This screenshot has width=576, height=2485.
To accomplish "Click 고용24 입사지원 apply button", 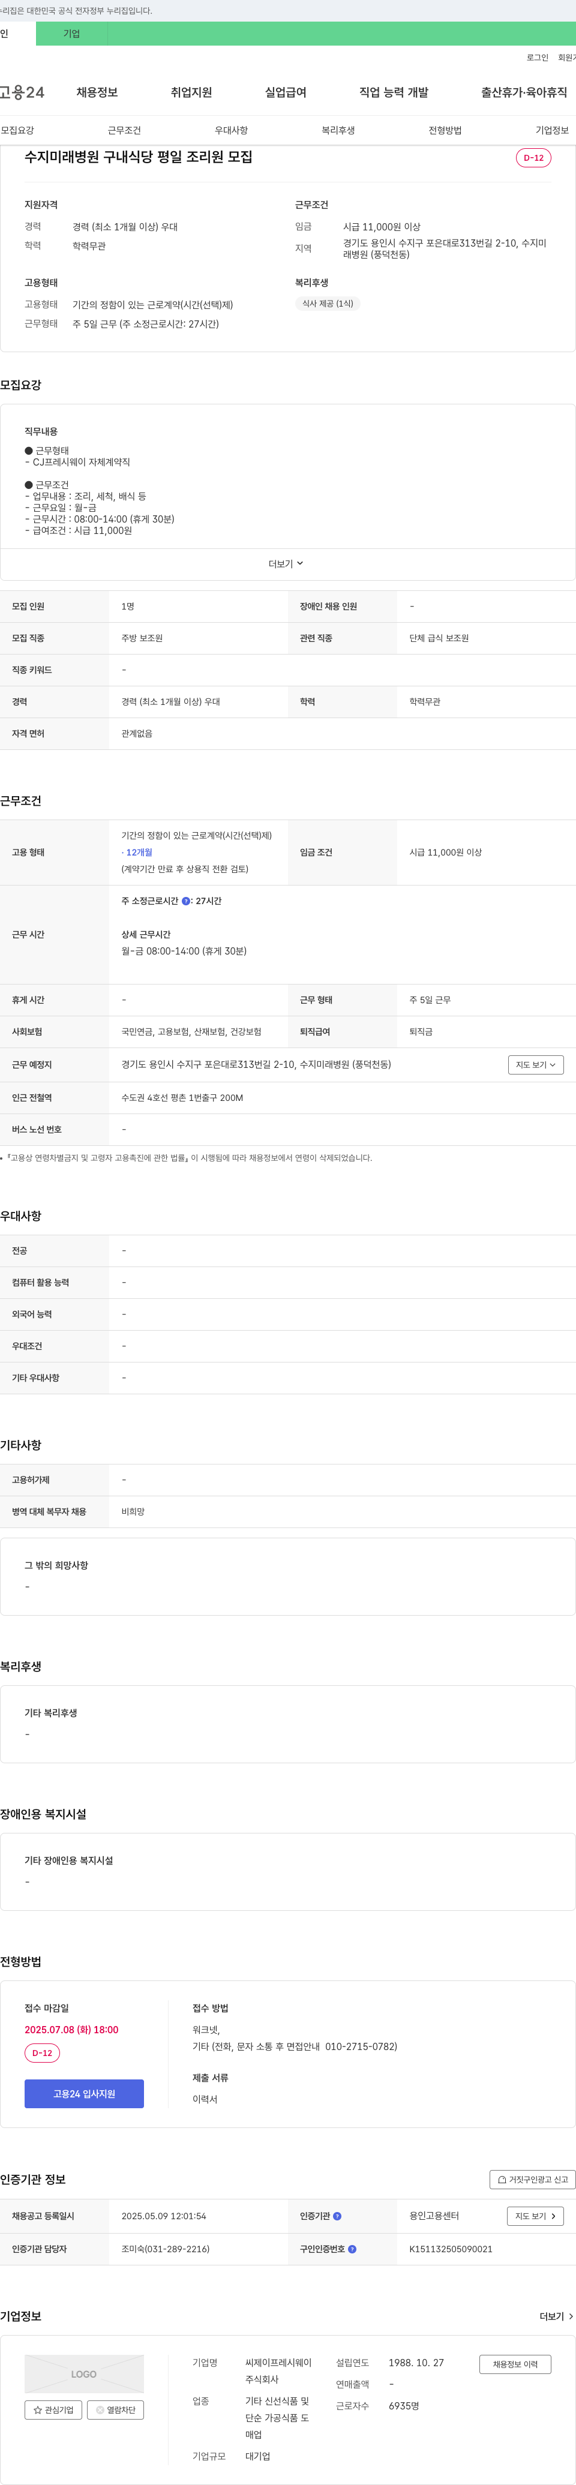I will pos(84,2093).
